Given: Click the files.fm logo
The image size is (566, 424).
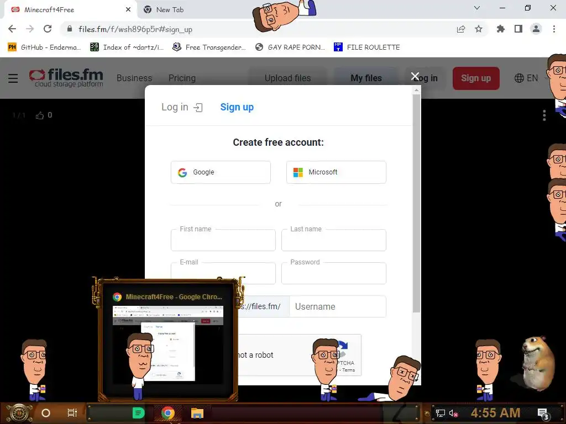Looking at the screenshot, I should point(66,78).
